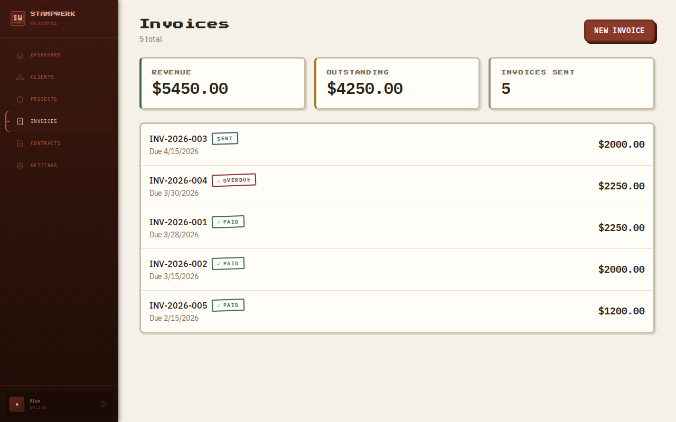Click the Contracts file icon
Viewport: 676px width, 422px height.
pyautogui.click(x=20, y=143)
